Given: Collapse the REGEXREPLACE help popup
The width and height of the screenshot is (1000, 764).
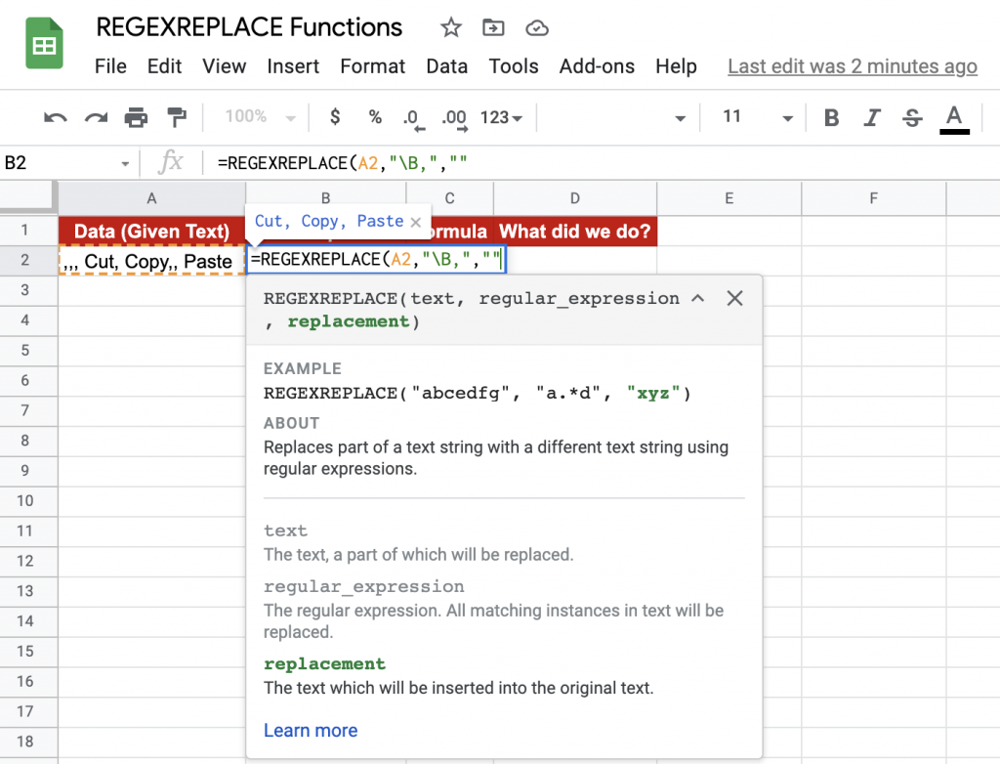Looking at the screenshot, I should click(x=697, y=298).
